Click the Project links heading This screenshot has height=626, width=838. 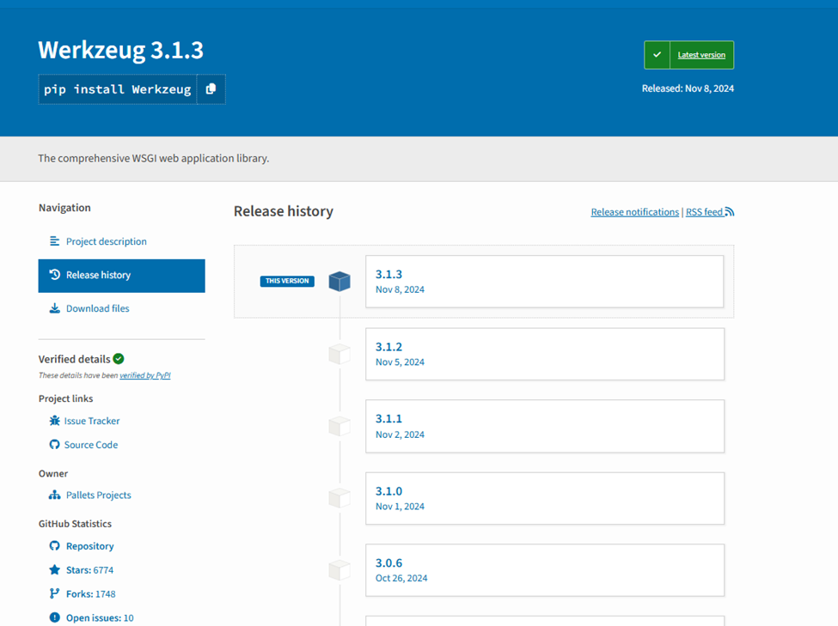tap(65, 398)
